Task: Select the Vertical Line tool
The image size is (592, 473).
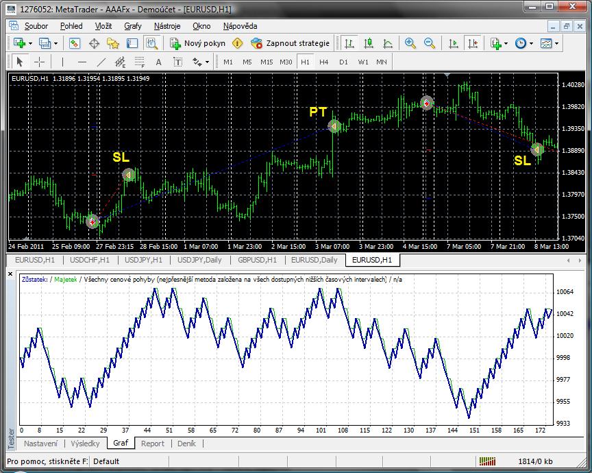Action: coord(62,62)
